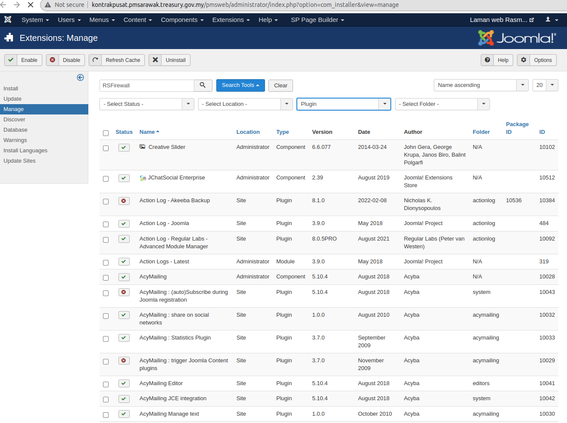Open the SP Page Builder menu
The width and height of the screenshot is (567, 423).
[x=317, y=20]
